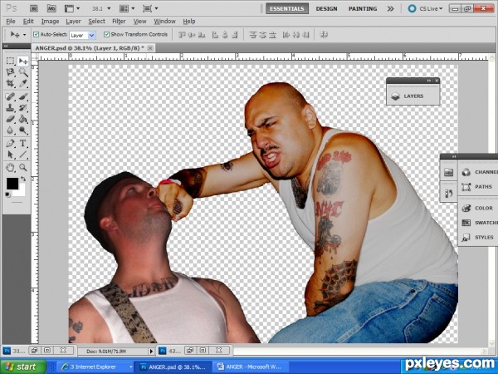The width and height of the screenshot is (498, 374).
Task: Select the Zoom tool
Action: click(23, 167)
